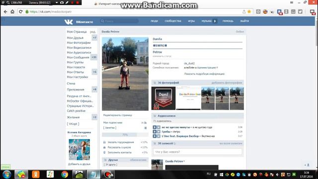Click 'Рассказать о школе' suggestion
Screen dimensions: 318x179
coord(119,147)
